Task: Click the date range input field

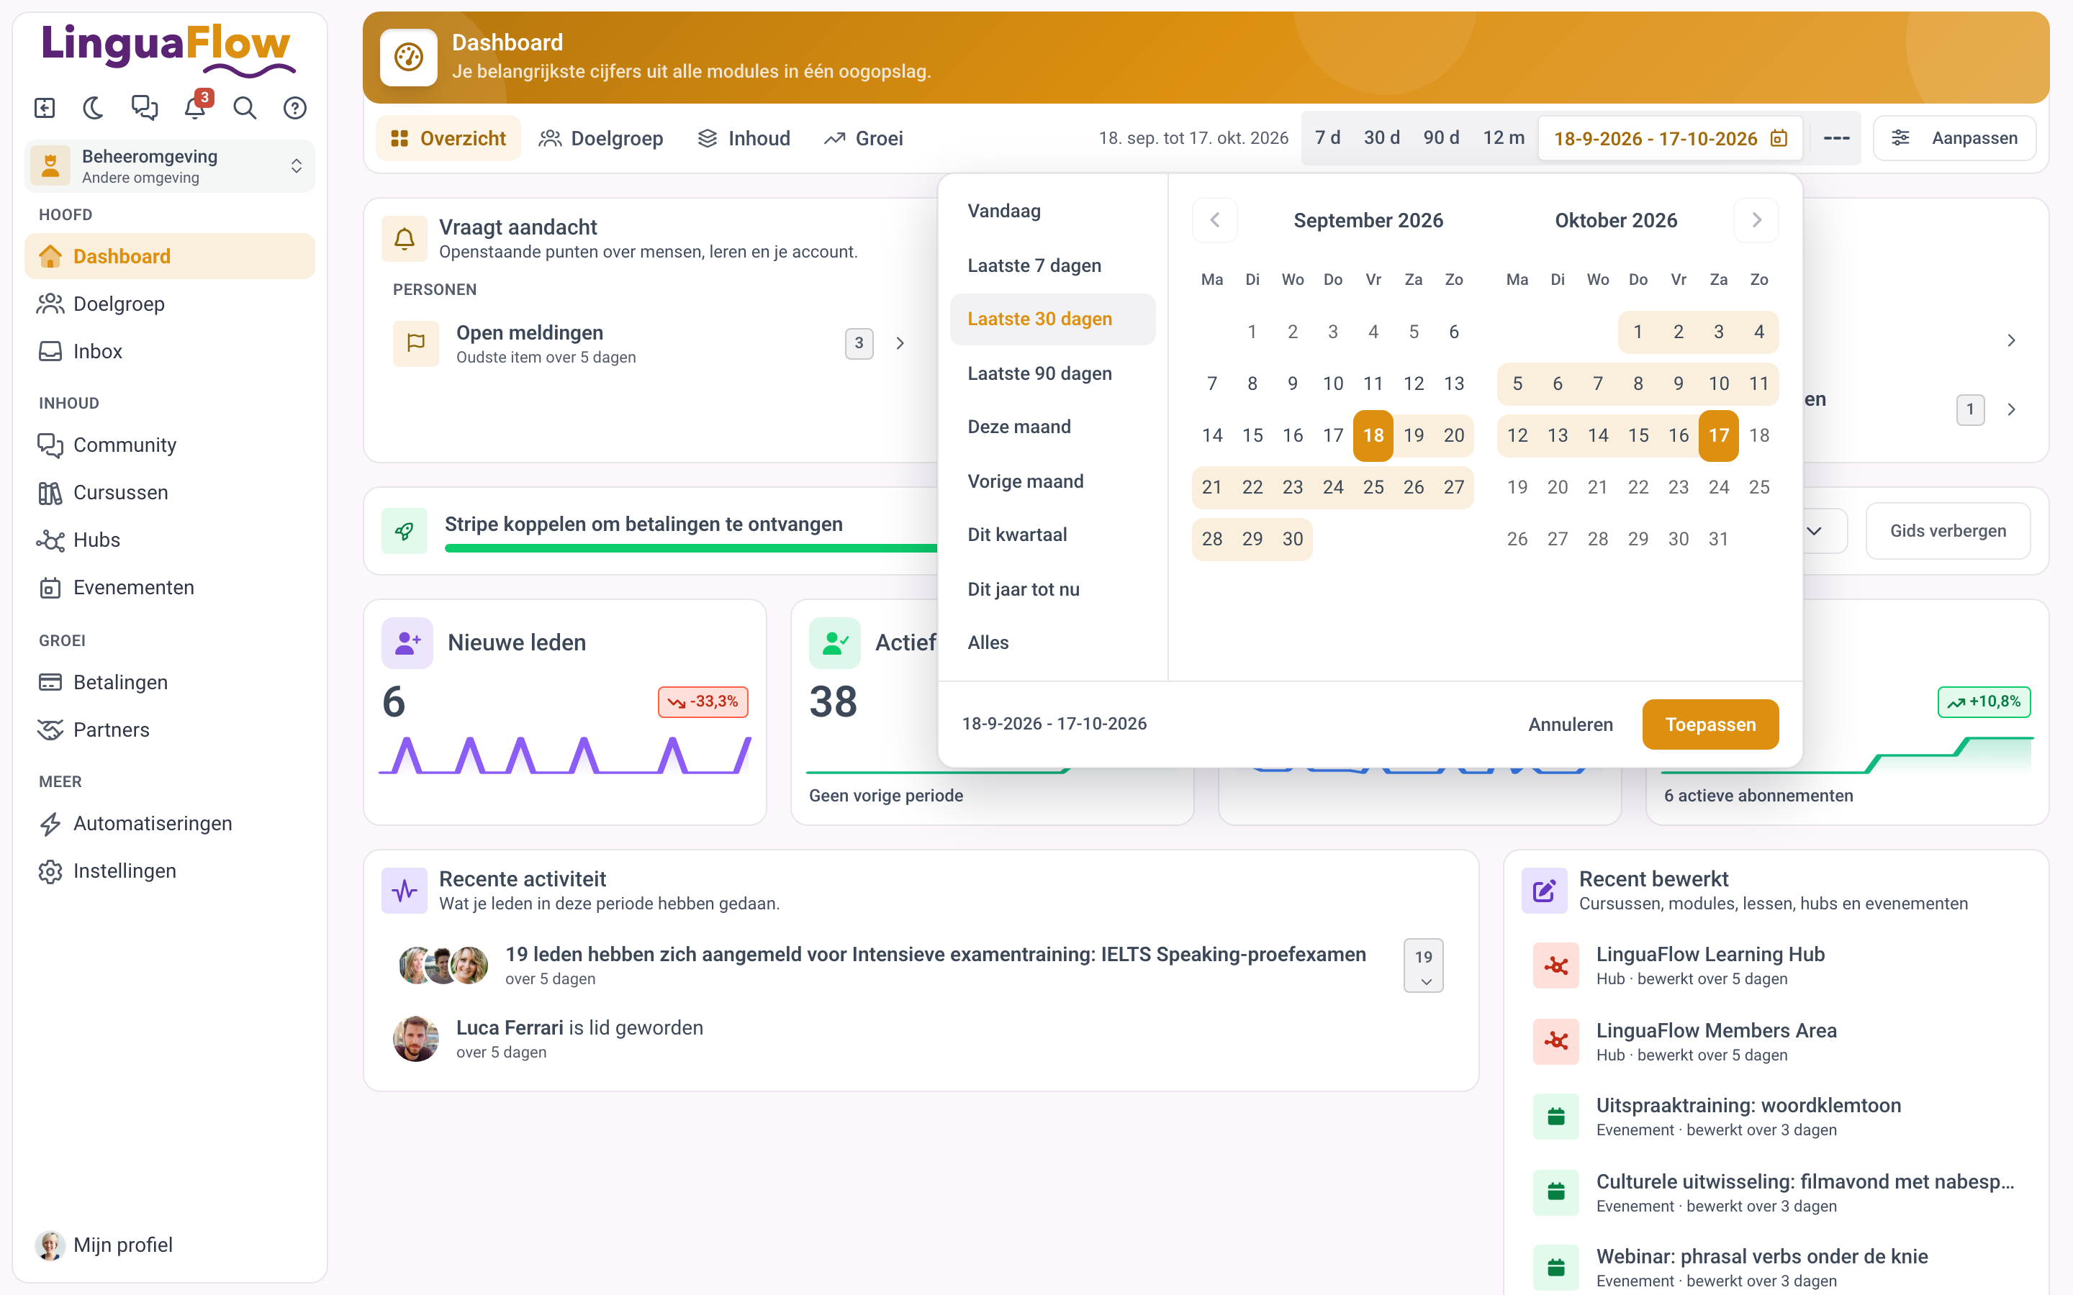Action: pyautogui.click(x=1671, y=138)
